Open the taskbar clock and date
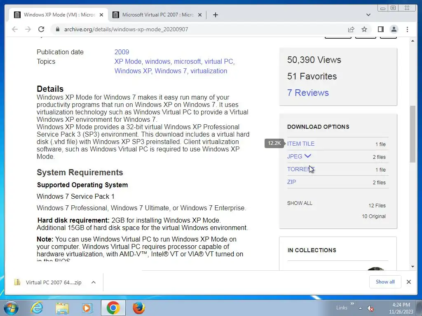 coord(401,308)
